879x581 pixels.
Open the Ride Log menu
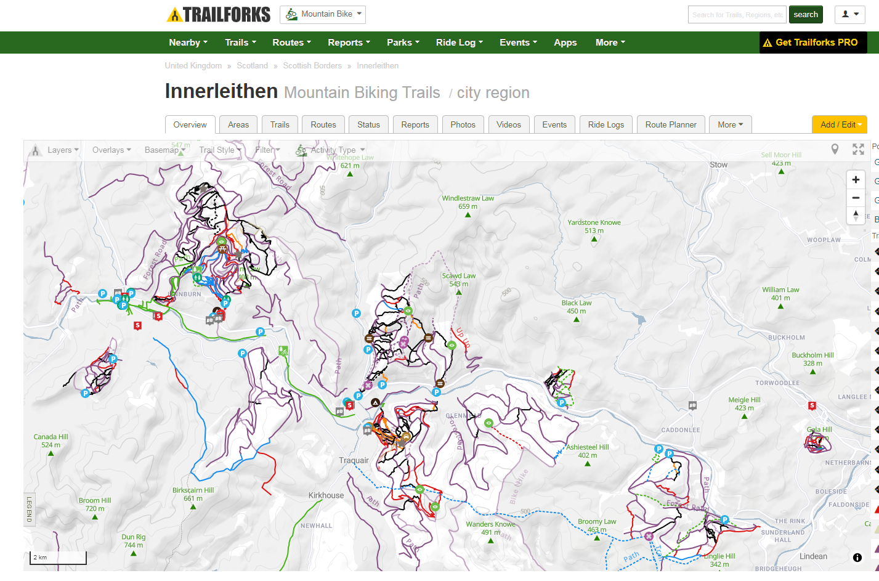tap(459, 43)
